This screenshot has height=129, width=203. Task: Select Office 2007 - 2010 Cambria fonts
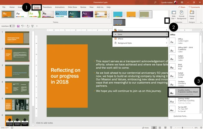[184, 50]
